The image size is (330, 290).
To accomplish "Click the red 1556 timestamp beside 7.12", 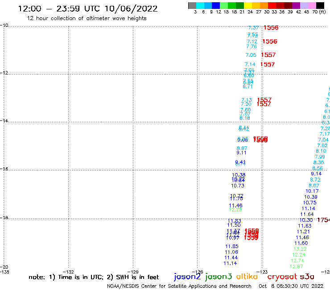I will (x=270, y=41).
